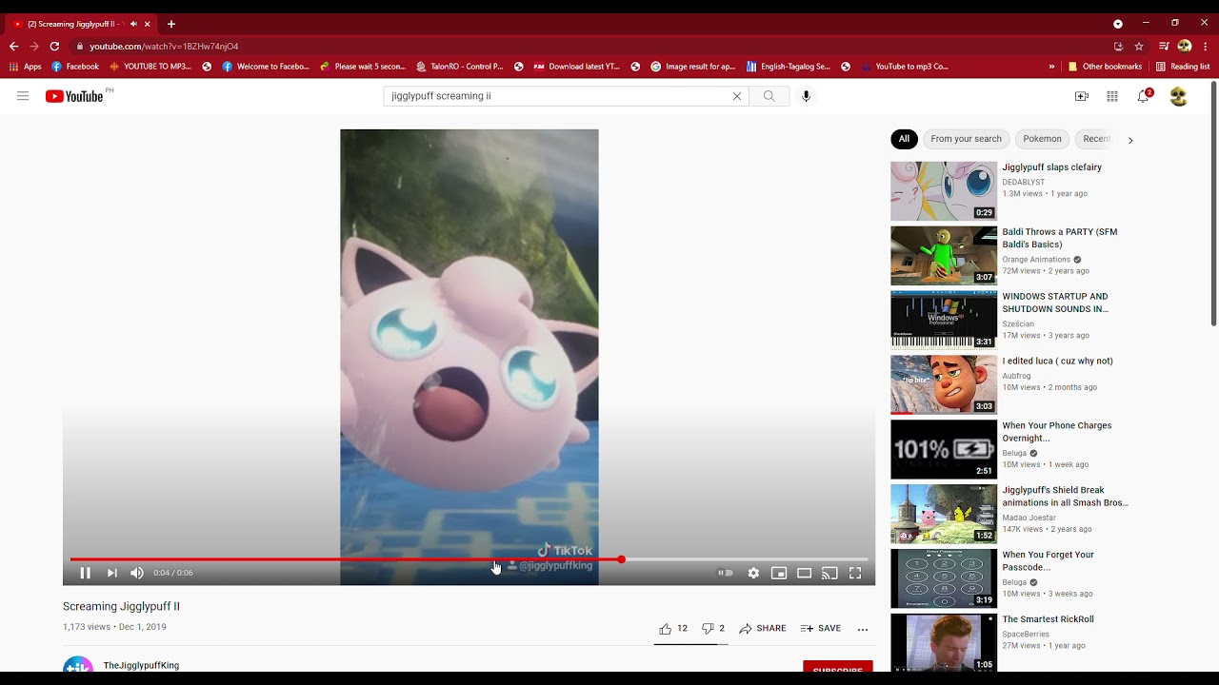Image resolution: width=1219 pixels, height=685 pixels.
Task: Click the browser address bar
Action: tap(590, 46)
